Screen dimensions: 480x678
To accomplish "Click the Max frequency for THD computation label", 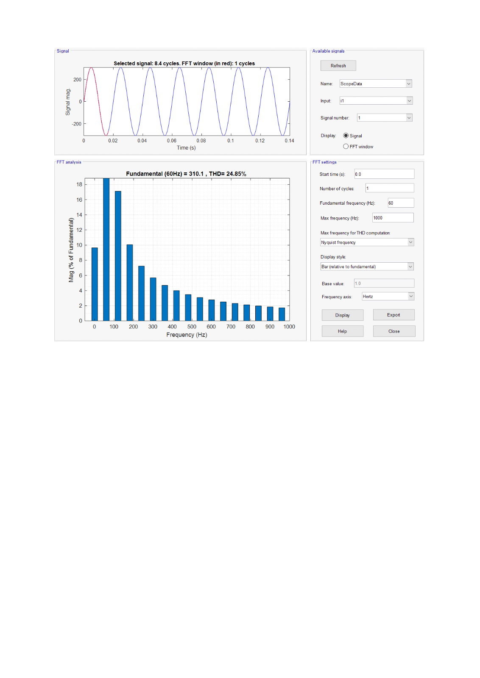I will (355, 233).
